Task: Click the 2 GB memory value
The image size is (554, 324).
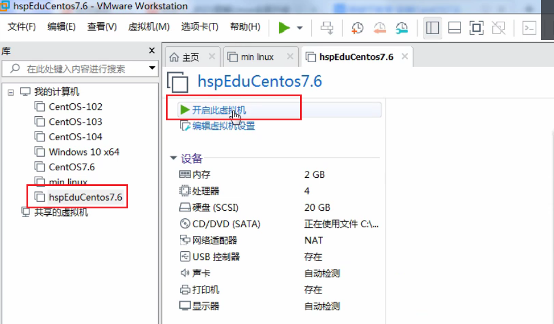Action: click(x=314, y=174)
